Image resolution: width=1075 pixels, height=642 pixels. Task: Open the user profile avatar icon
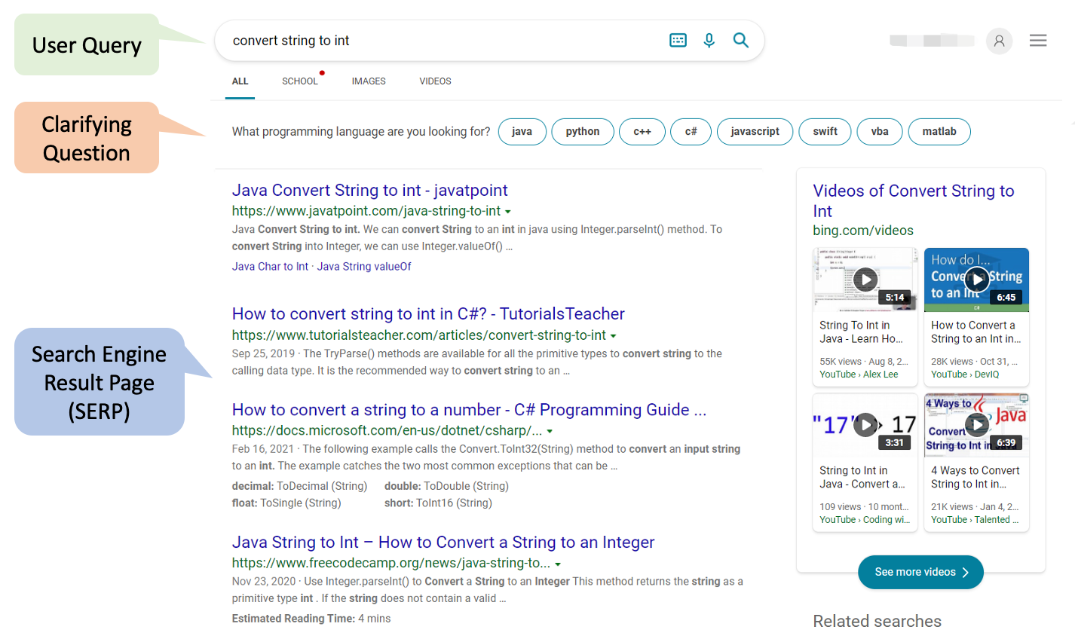[x=999, y=41]
